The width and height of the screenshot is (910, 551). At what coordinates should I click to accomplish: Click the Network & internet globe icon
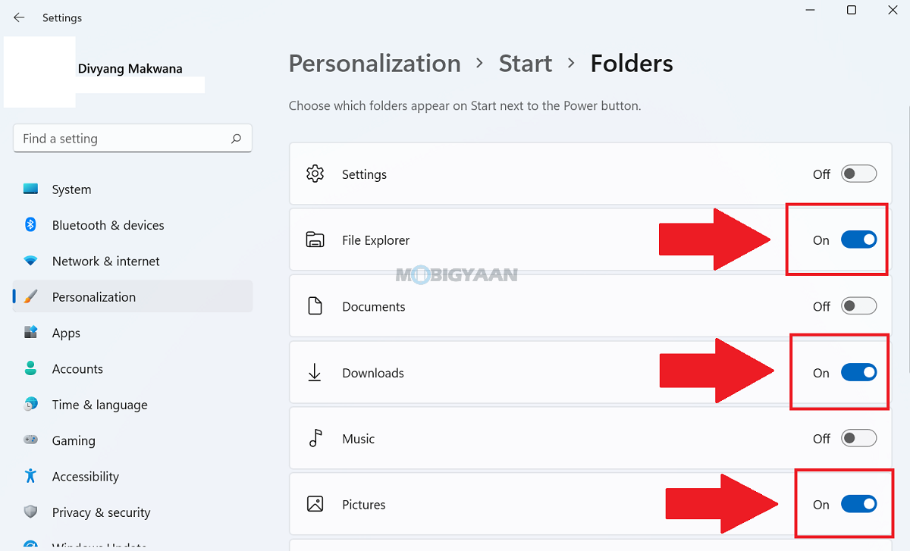point(30,261)
